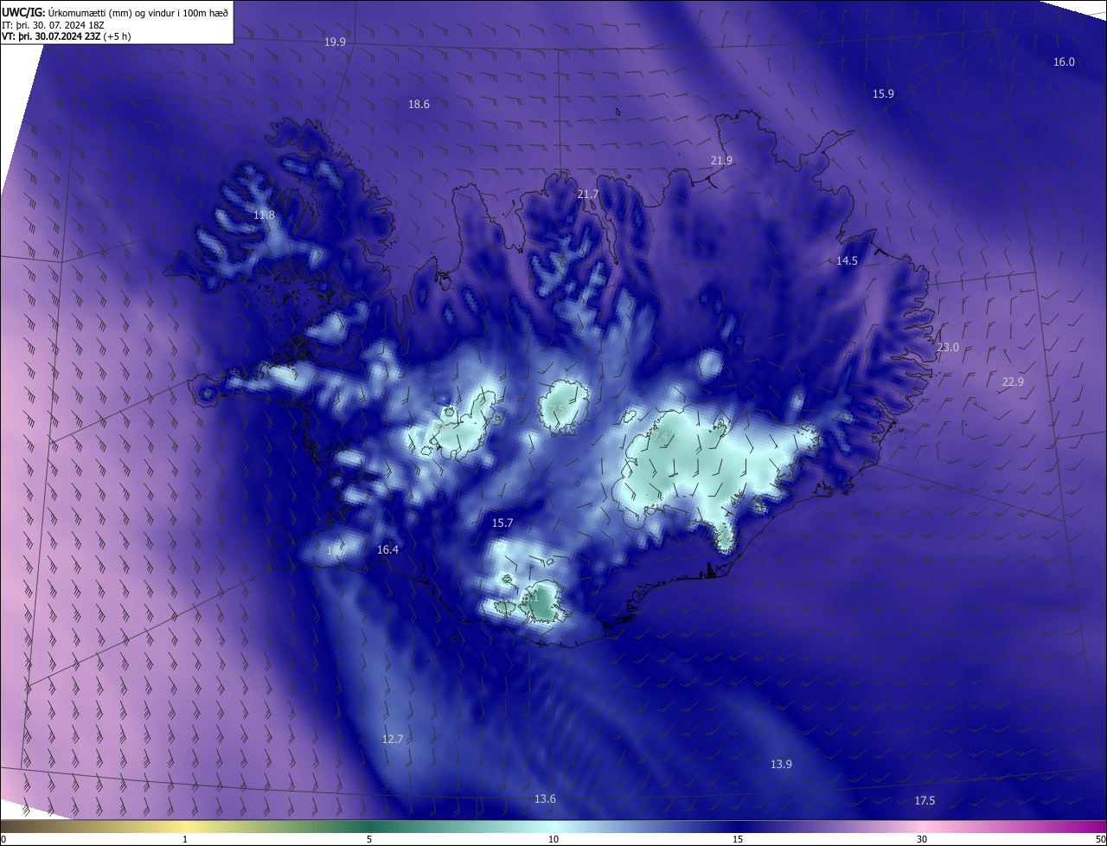Click the 19.9 value label

pyautogui.click(x=335, y=42)
